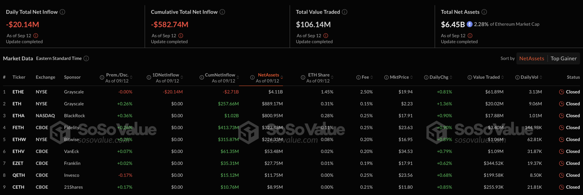The image size is (583, 195).
Task: Open the ETHA ticker link
Action: 19,116
